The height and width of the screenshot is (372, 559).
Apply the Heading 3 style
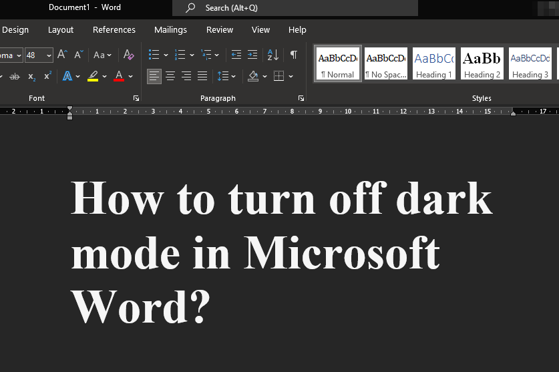click(x=530, y=63)
